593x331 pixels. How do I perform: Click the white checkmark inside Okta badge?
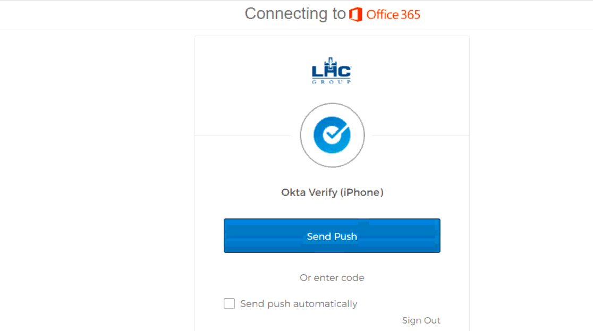click(334, 135)
